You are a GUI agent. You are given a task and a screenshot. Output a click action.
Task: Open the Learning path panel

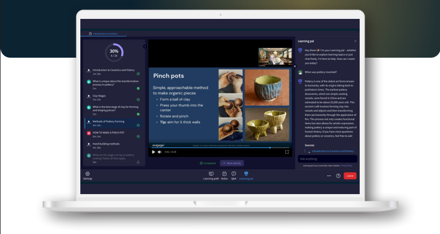click(x=212, y=175)
